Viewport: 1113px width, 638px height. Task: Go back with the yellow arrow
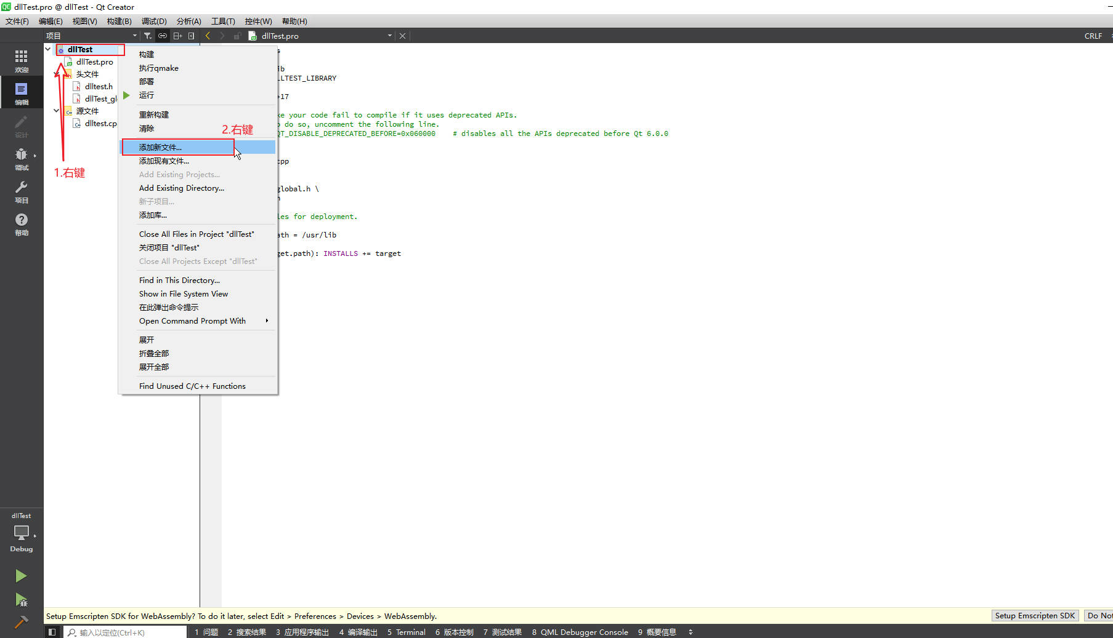click(208, 36)
